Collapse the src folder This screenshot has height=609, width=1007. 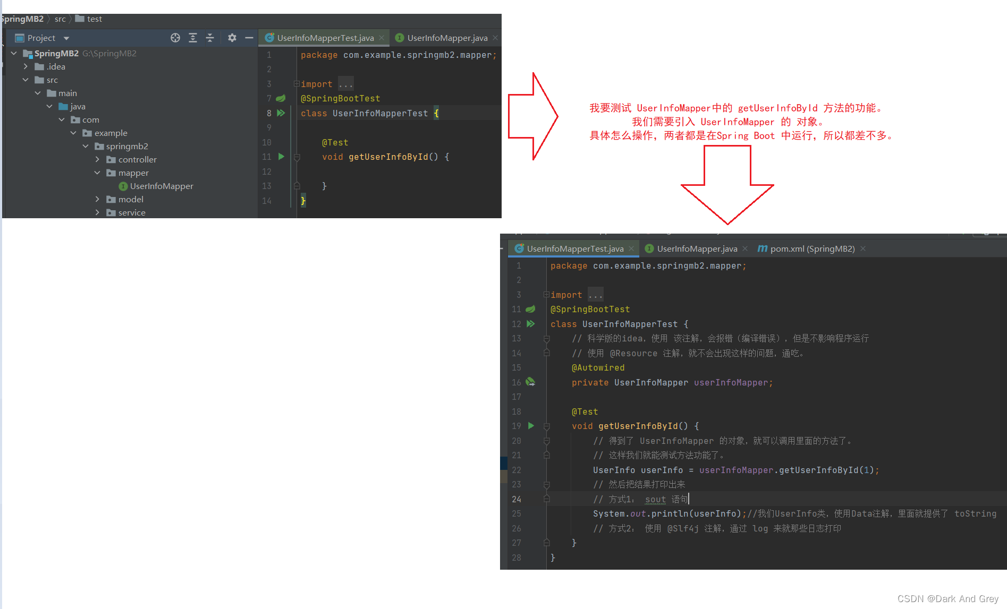(26, 80)
